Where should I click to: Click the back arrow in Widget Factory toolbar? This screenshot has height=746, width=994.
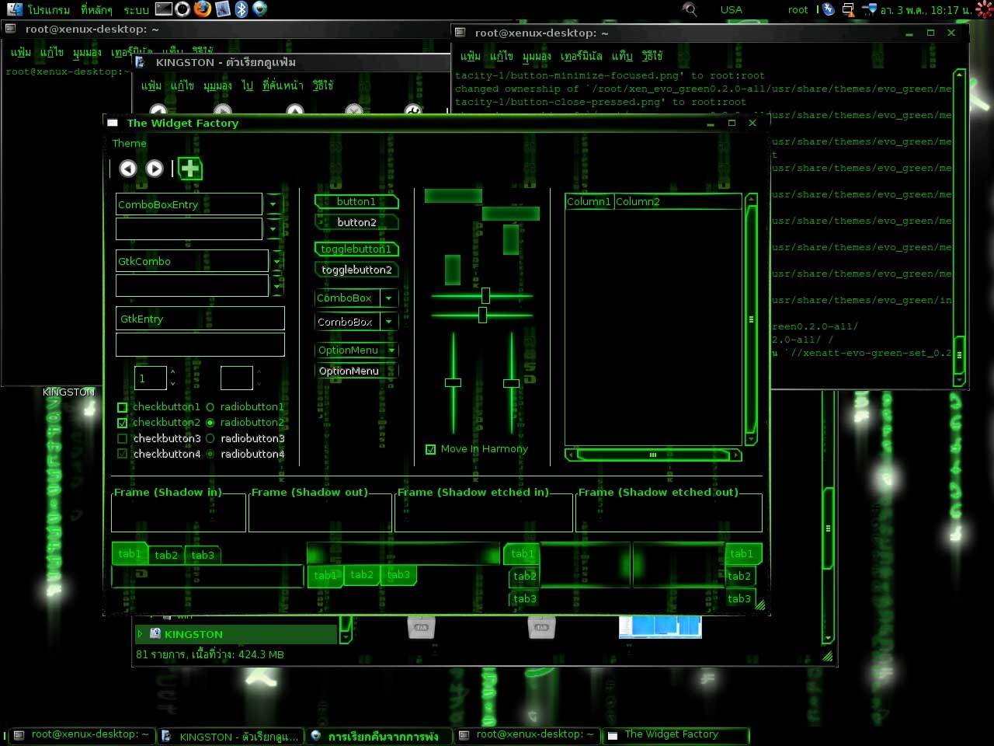pos(128,169)
